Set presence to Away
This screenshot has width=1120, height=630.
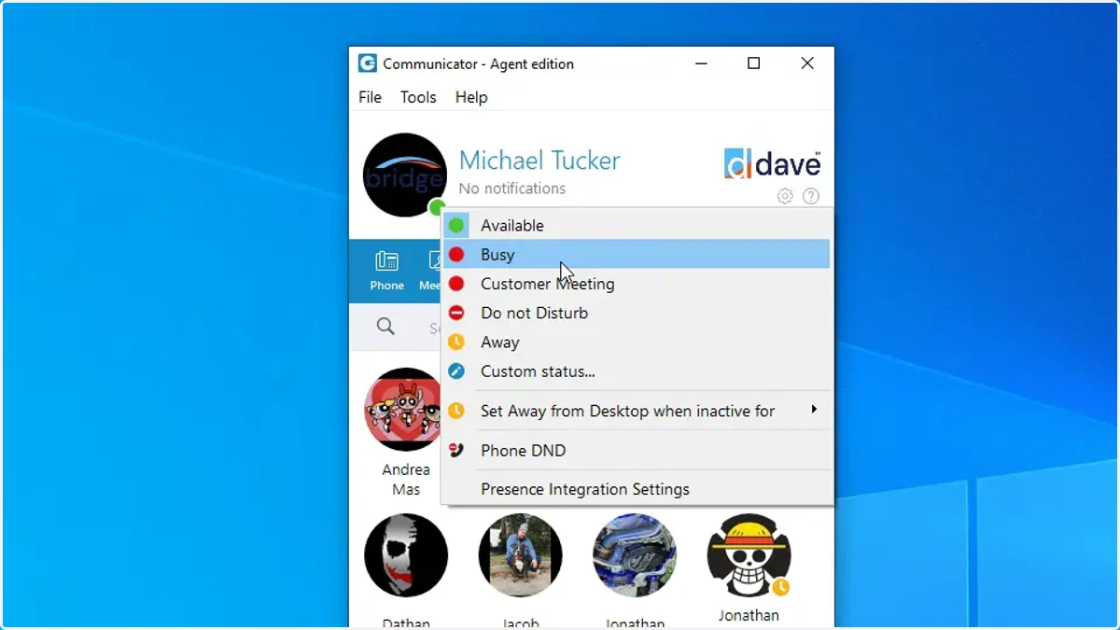[x=637, y=343]
